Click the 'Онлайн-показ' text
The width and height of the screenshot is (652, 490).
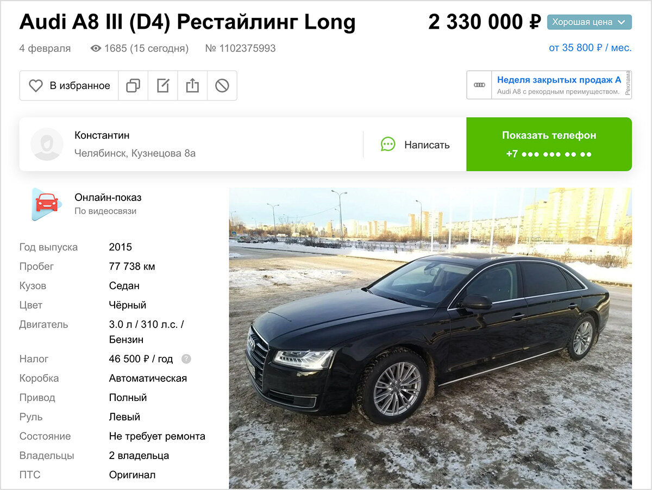tap(108, 197)
